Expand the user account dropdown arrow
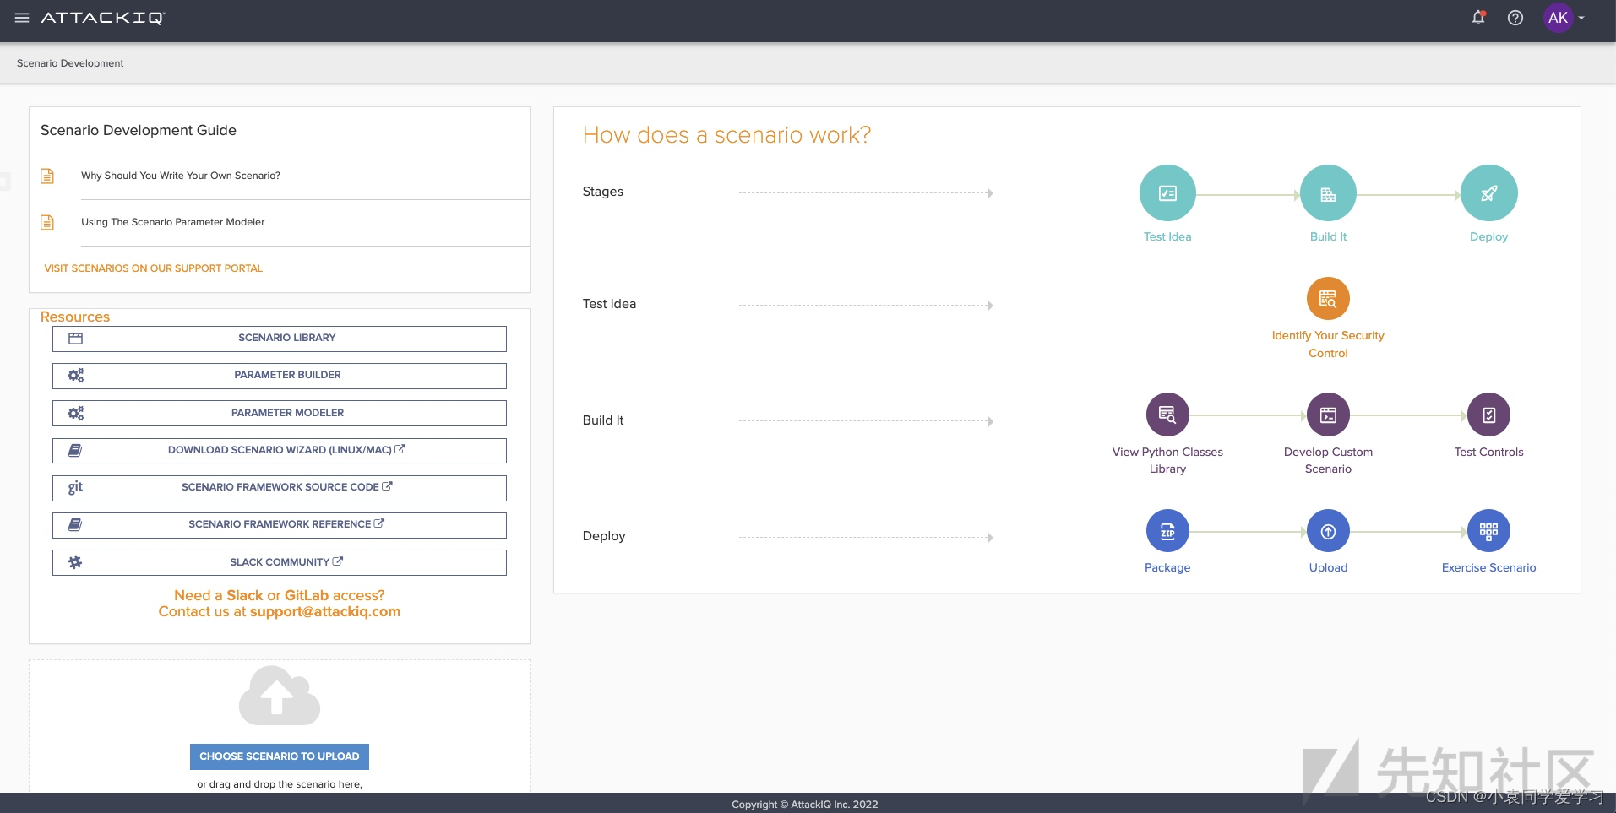This screenshot has height=813, width=1616. click(1581, 18)
